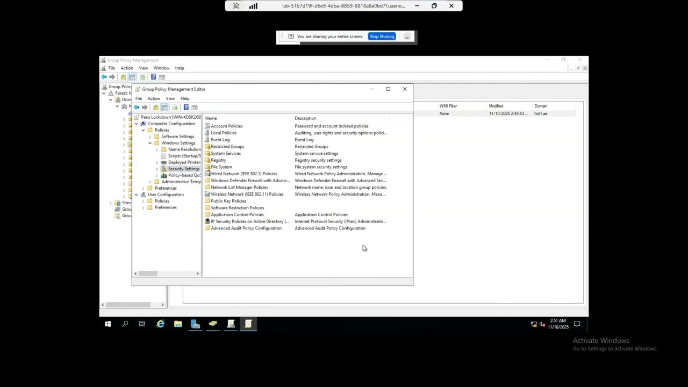Toggle Show/Hide Action Pane icon in Editor toolbar
This screenshot has height=387, width=688.
coord(195,107)
